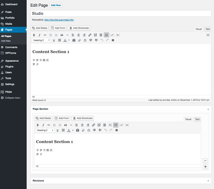Viewport: 214px width, 189px height.
Task: Toggle italic in Page Section editor
Action: pyautogui.click(x=43, y=125)
